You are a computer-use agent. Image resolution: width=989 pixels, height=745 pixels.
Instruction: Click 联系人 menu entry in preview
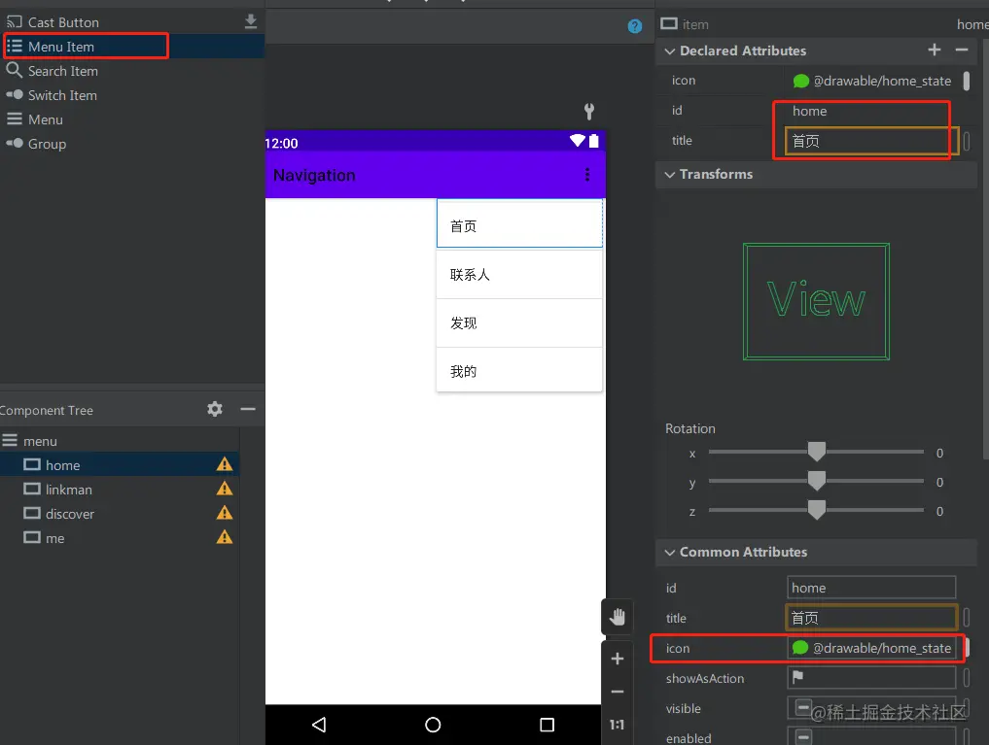coord(519,274)
